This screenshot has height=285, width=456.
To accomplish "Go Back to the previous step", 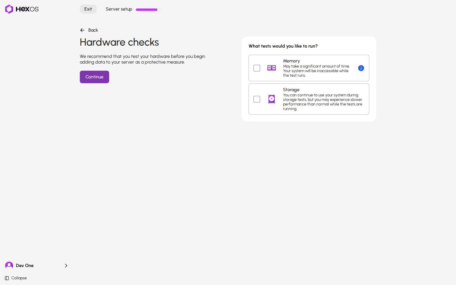I will (x=89, y=30).
